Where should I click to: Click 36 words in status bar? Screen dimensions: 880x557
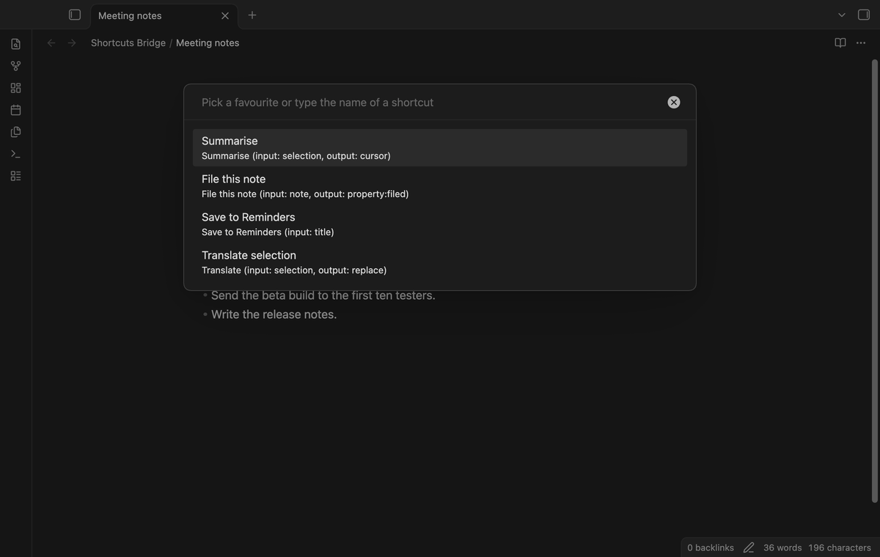coord(782,547)
